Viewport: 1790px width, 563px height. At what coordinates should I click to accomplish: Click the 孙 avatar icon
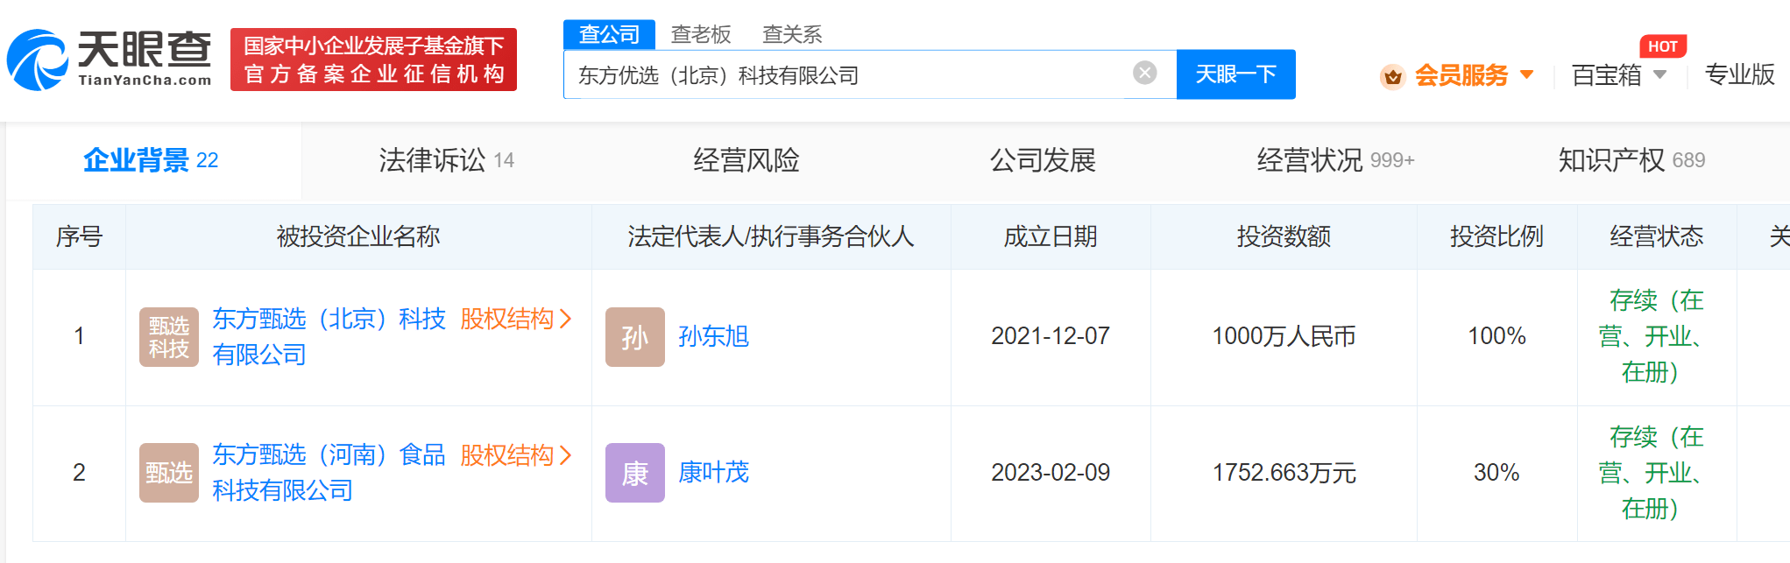point(635,337)
